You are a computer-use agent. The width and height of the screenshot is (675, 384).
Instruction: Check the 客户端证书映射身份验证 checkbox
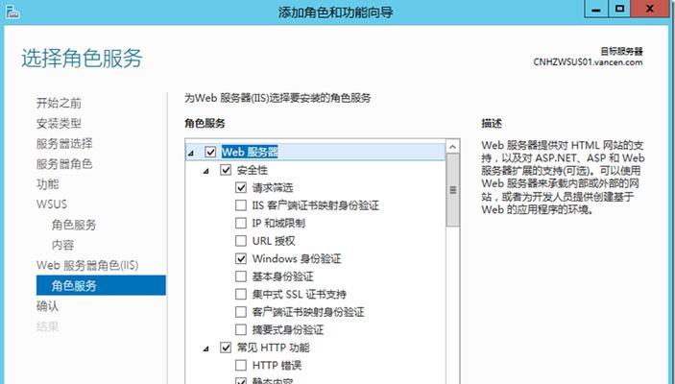point(241,312)
